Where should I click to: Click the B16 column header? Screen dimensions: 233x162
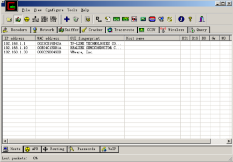[195, 38]
